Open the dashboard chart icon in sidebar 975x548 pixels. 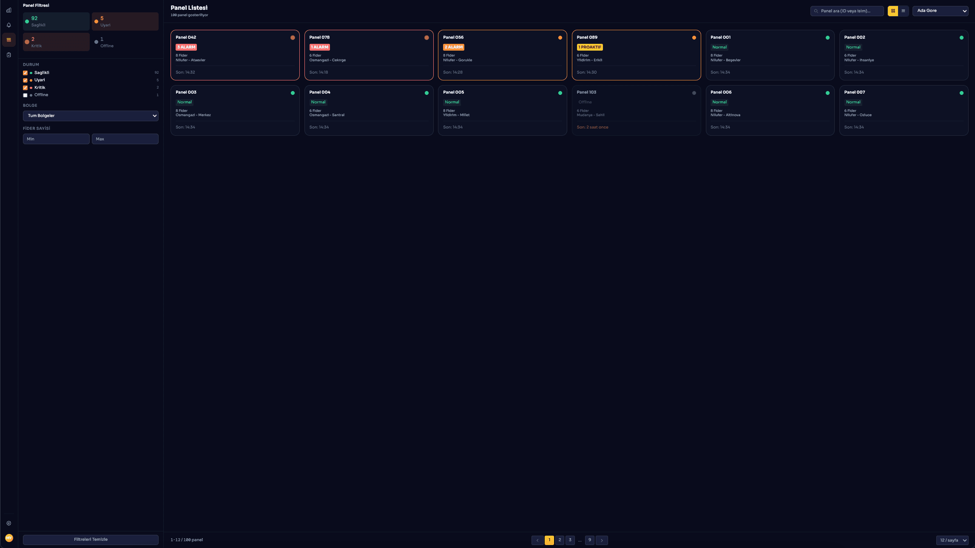[x=9, y=10]
